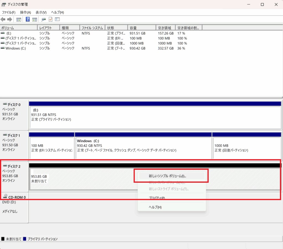Viewport: 283px width, 249px height.
Task: Click the checkmark properties toolbar icon
Action: [51, 19]
